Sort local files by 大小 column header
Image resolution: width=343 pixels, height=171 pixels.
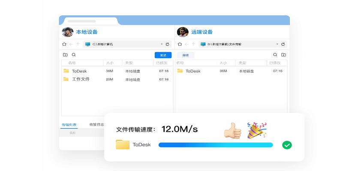click(109, 63)
